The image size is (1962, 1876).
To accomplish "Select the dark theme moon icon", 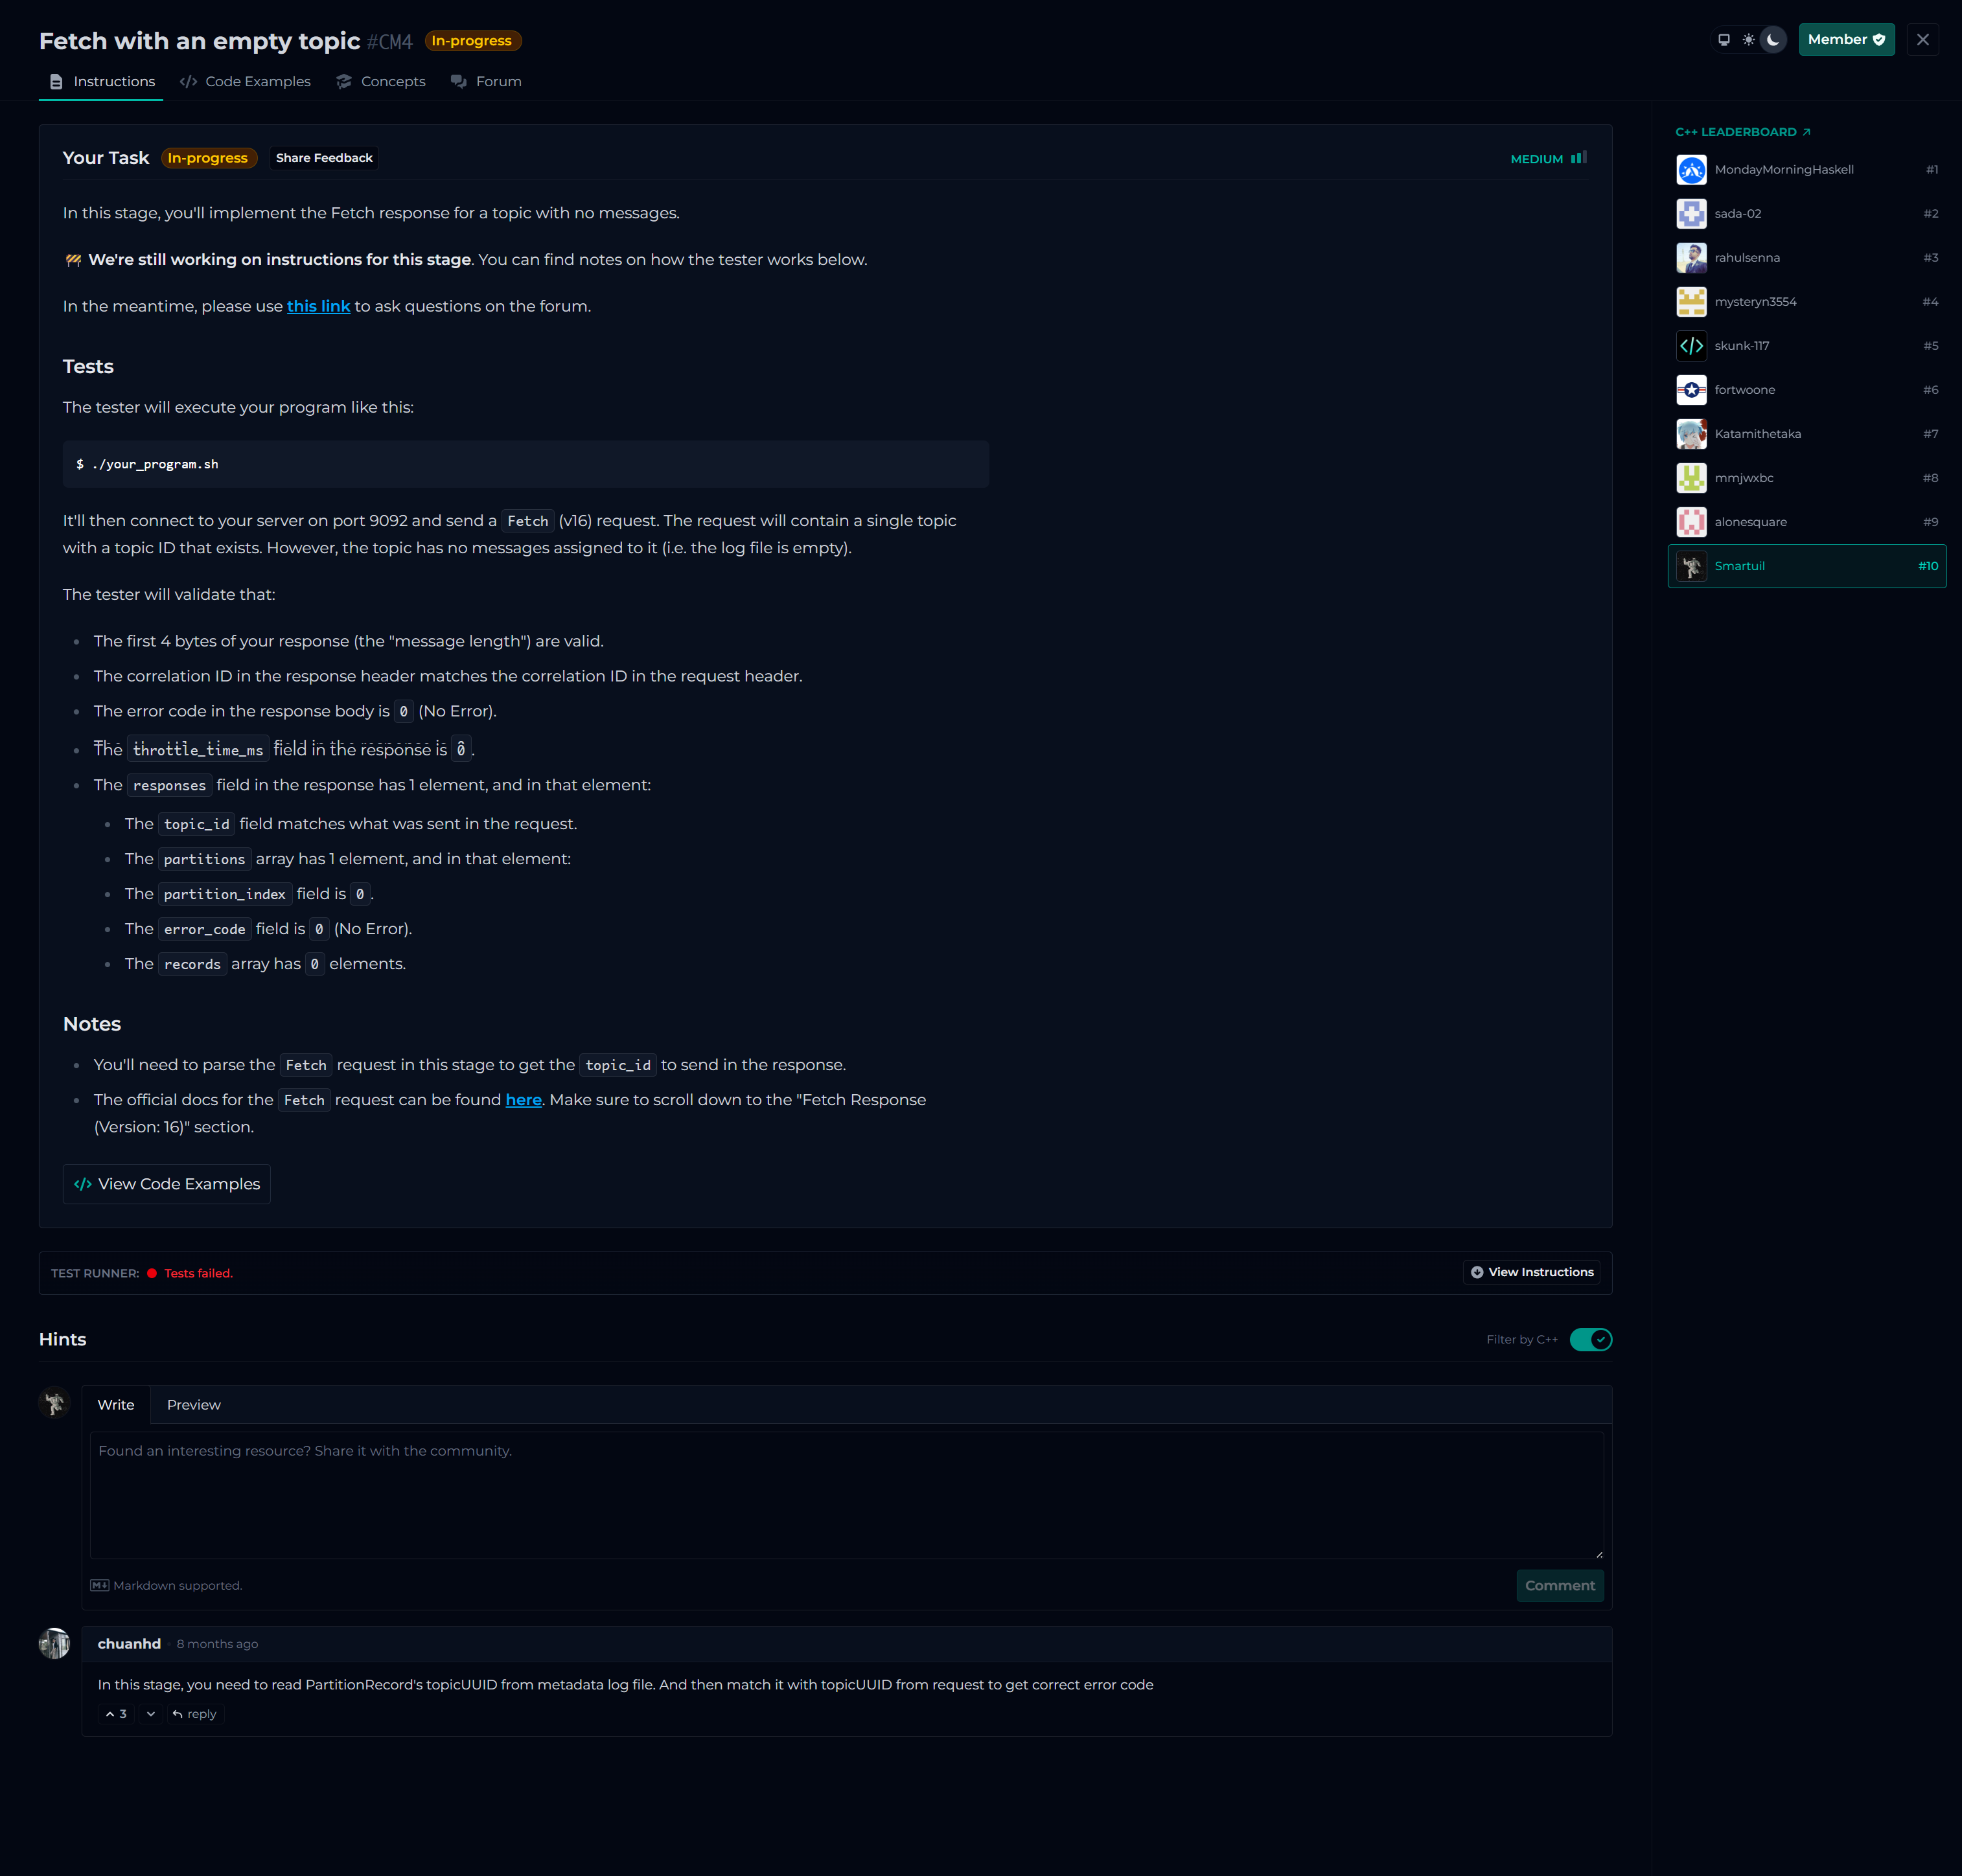I will [x=1773, y=40].
